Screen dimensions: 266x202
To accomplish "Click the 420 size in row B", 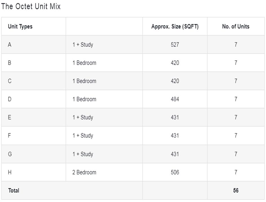I will click(175, 63).
